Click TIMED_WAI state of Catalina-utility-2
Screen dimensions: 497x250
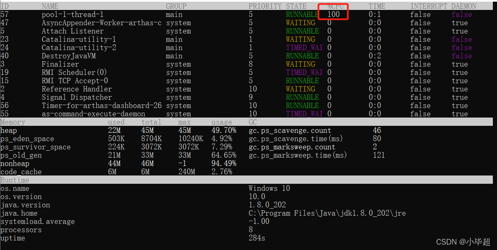coord(305,48)
